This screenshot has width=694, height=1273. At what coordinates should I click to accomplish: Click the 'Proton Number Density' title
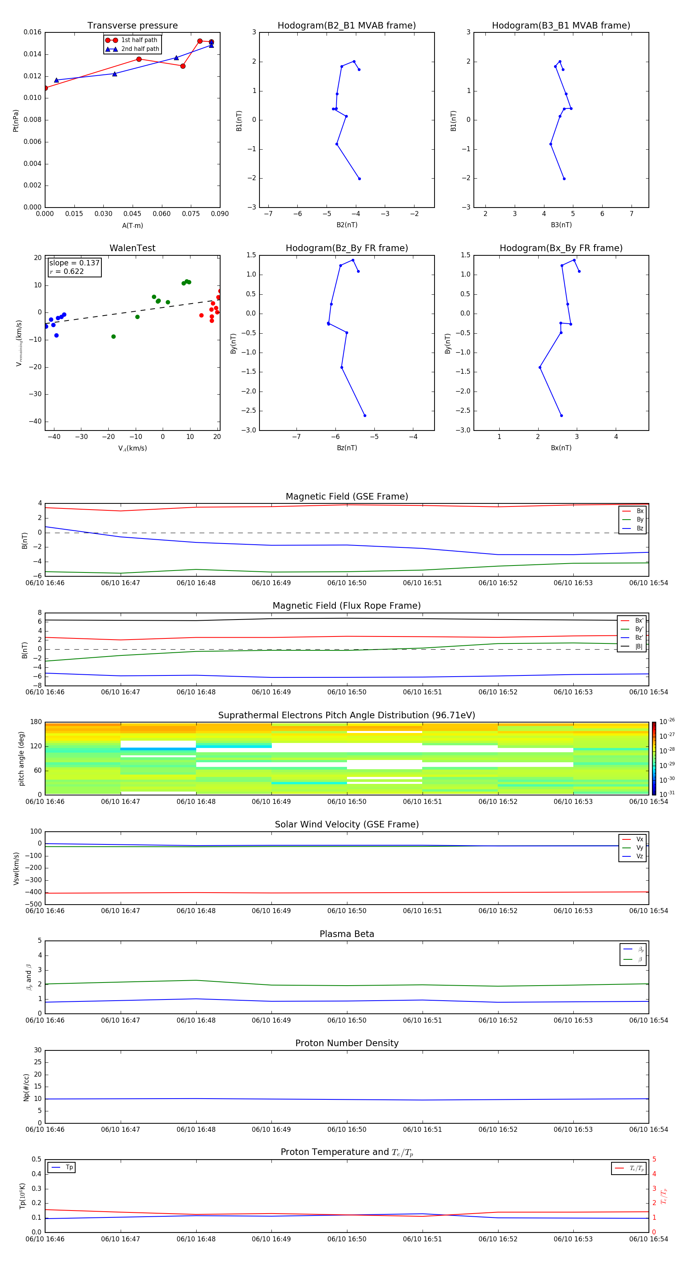[347, 1044]
